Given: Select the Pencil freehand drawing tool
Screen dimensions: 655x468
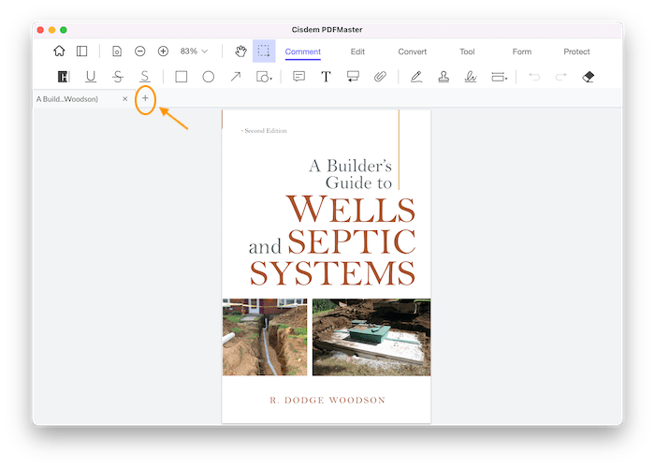Looking at the screenshot, I should 416,77.
